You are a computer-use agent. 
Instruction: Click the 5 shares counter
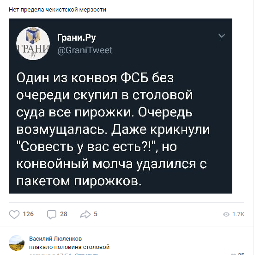[96, 214]
